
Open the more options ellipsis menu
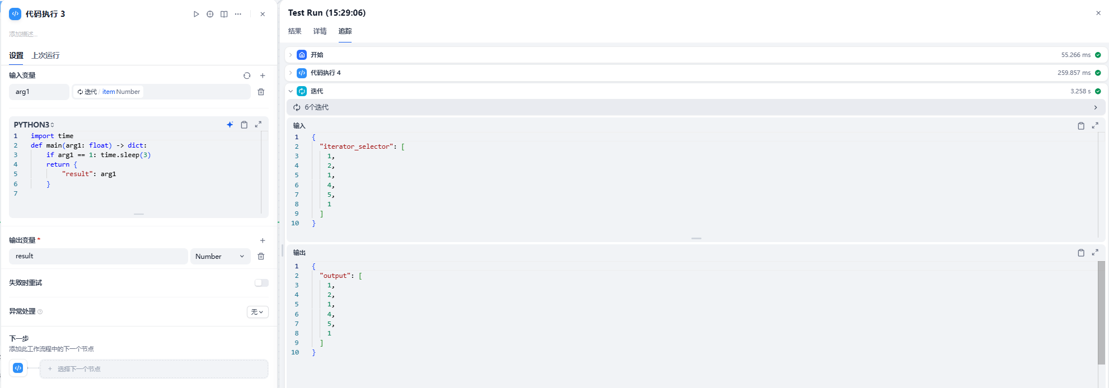coord(238,14)
